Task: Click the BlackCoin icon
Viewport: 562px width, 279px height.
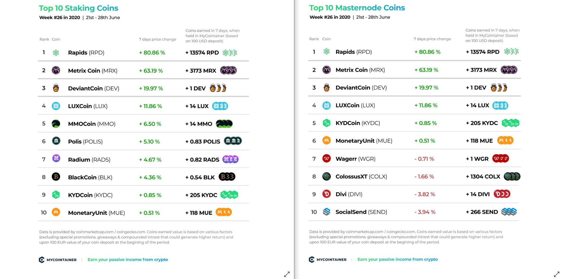Action: pos(56,177)
